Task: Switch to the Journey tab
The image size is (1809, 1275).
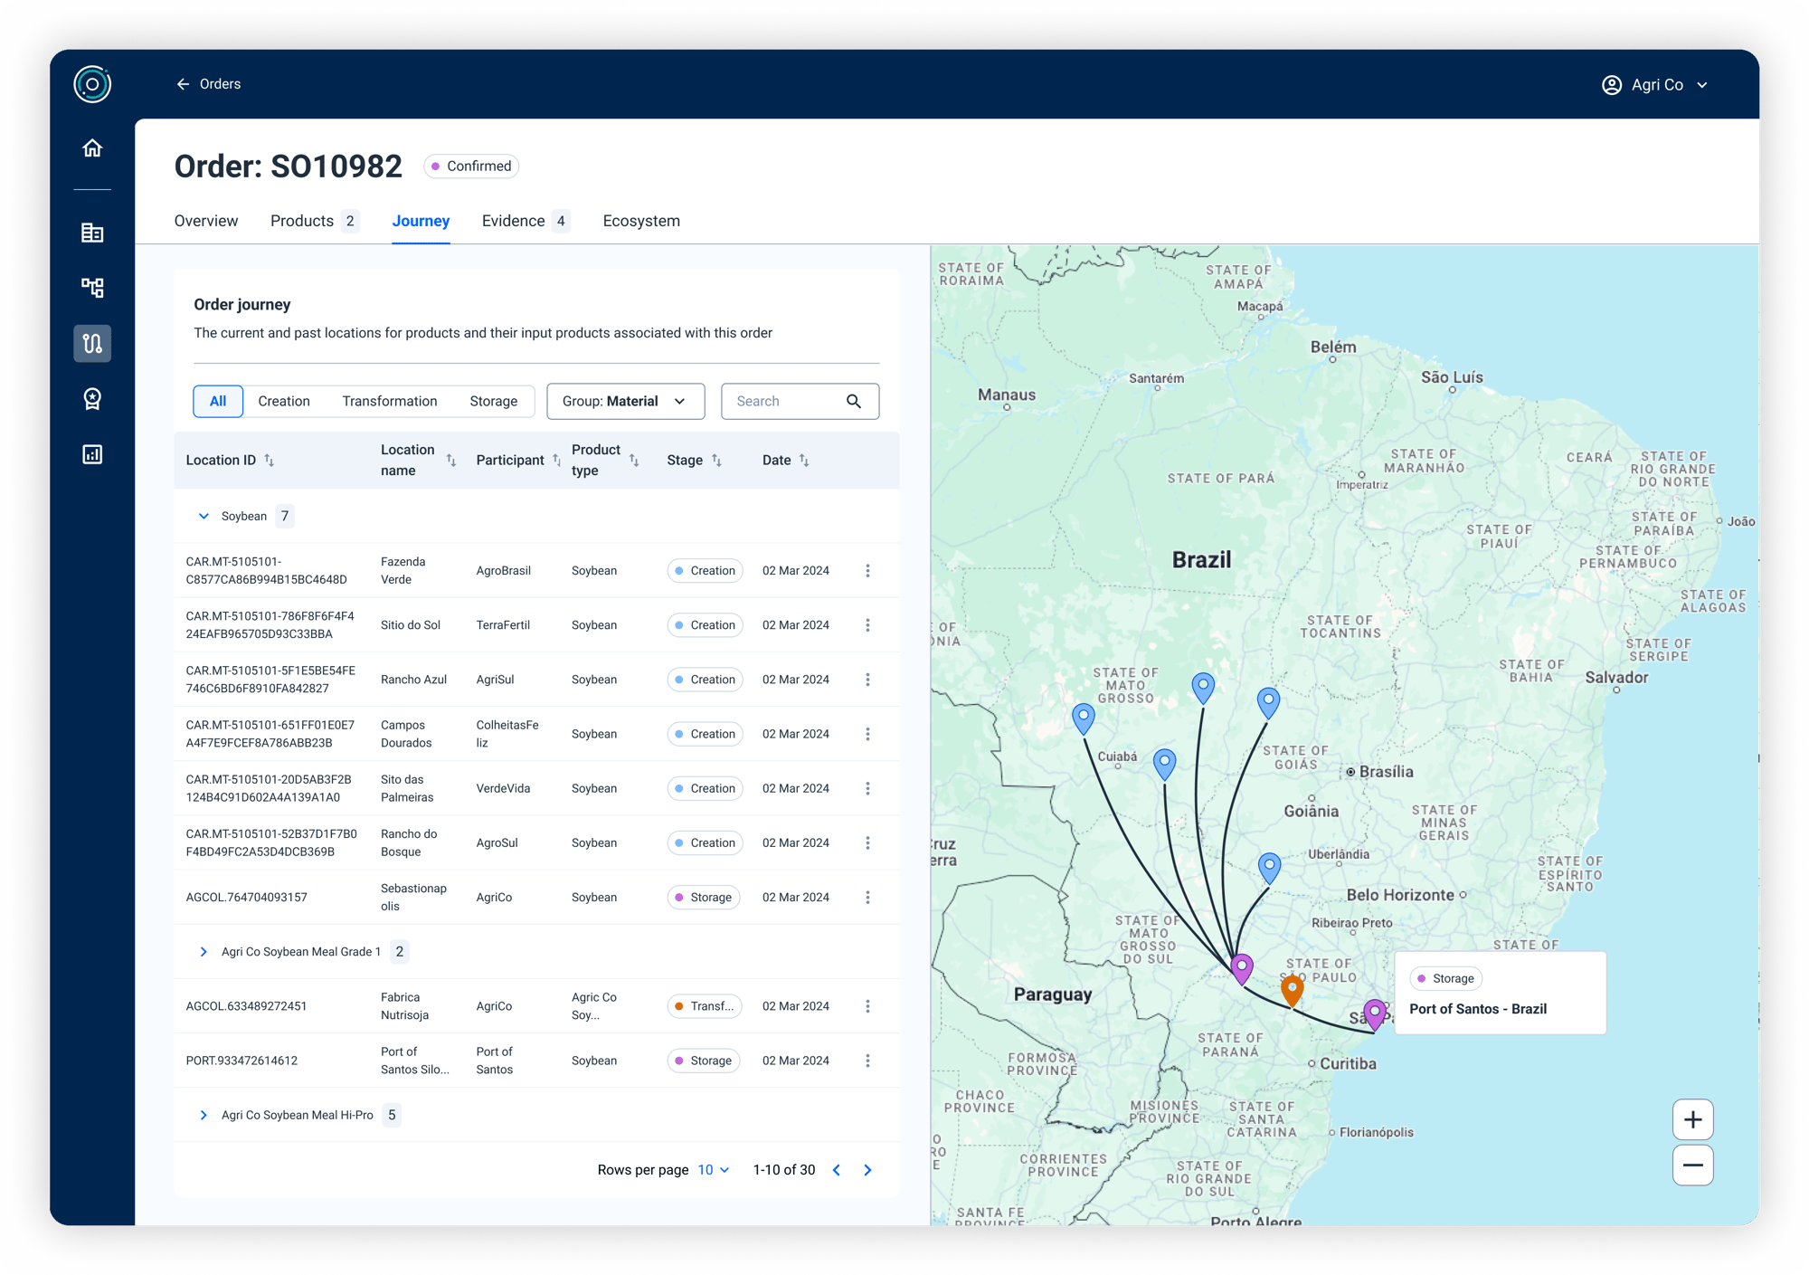Action: [421, 221]
